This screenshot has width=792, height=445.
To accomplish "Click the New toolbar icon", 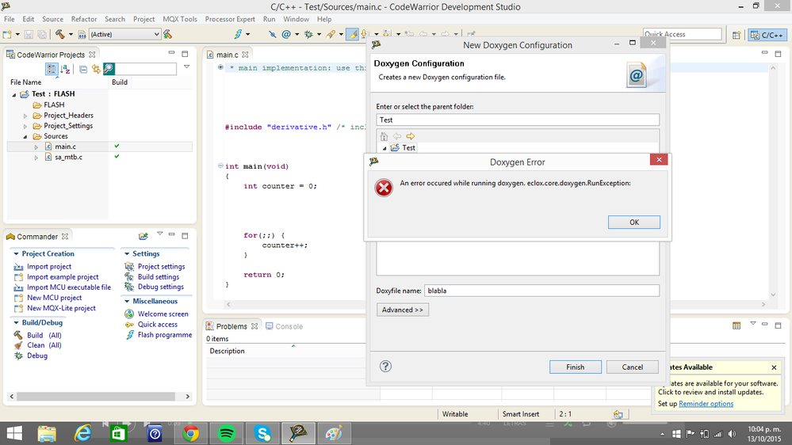I will 7,34.
